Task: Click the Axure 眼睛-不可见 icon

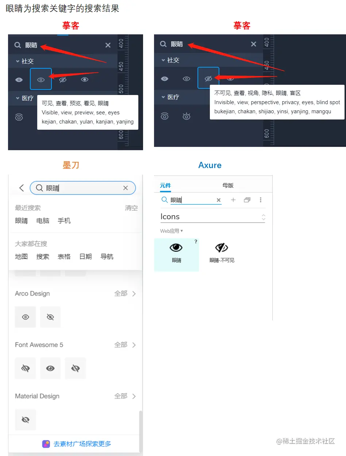Action: click(x=222, y=248)
